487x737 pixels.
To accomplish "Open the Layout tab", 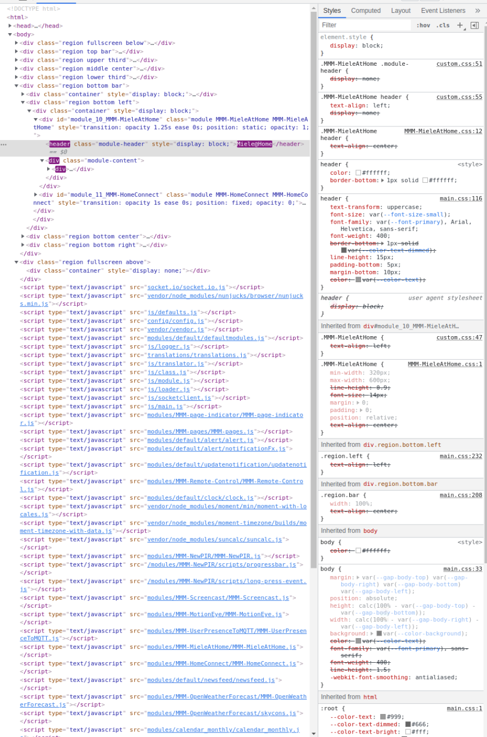I will 400,11.
